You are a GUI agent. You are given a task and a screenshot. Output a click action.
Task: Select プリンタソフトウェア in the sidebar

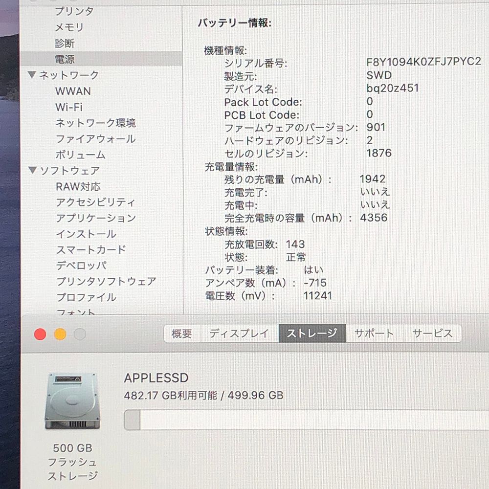point(106,281)
